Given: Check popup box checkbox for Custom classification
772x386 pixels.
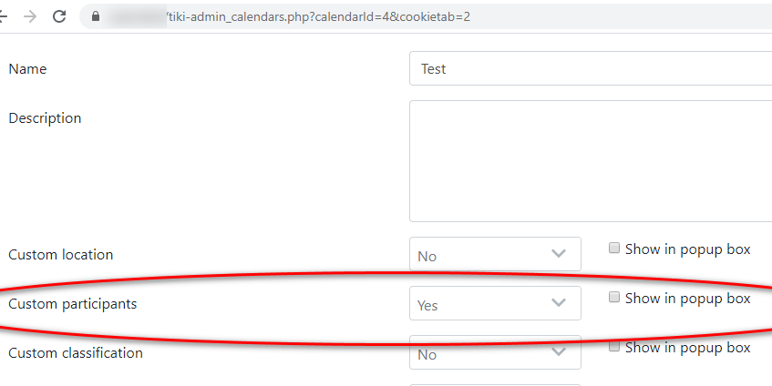Looking at the screenshot, I should [x=613, y=346].
